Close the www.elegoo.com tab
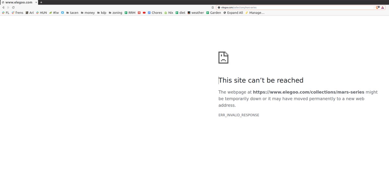 coord(36,2)
